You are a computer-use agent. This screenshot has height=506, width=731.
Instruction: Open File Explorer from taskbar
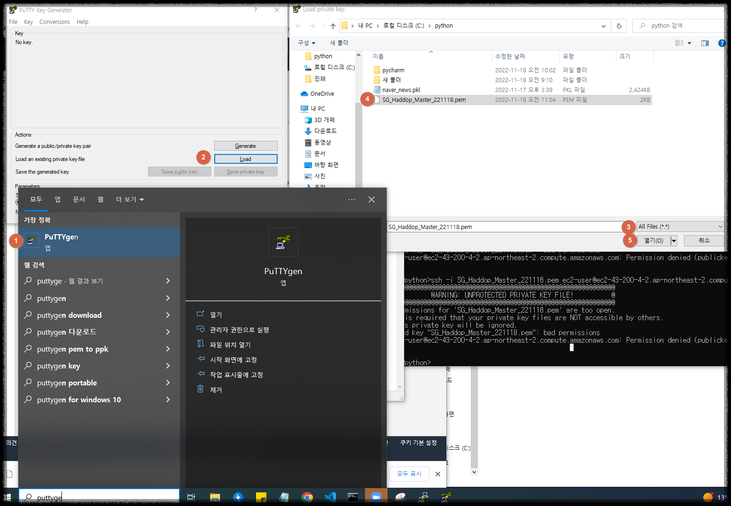[215, 497]
